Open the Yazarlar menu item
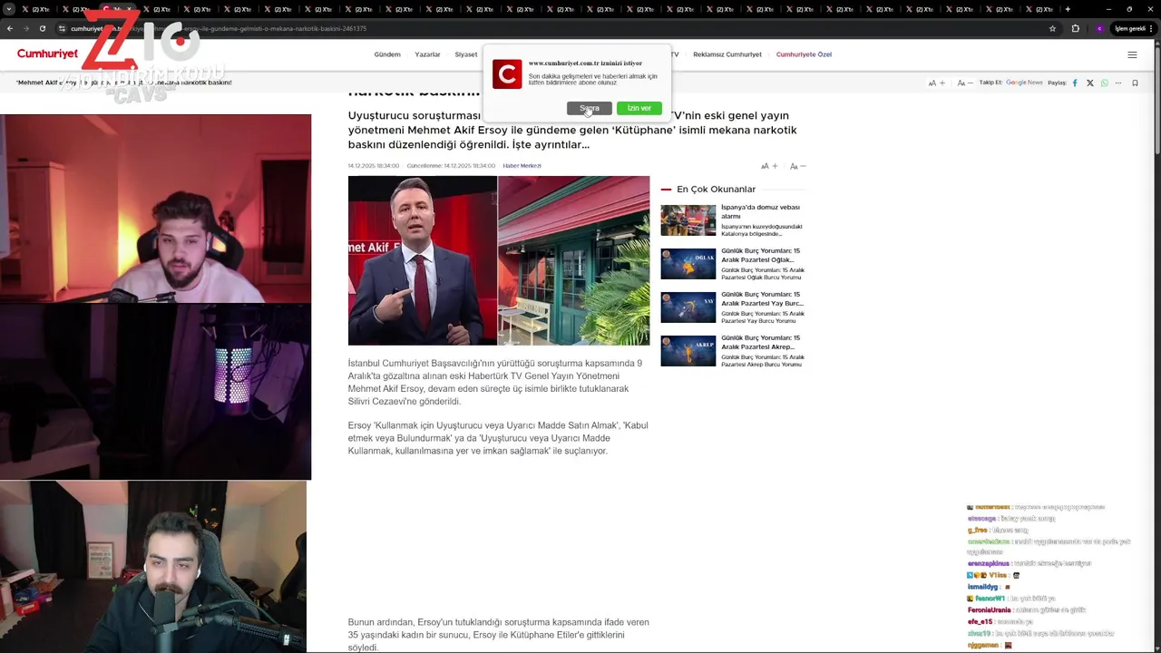1161x653 pixels. [x=427, y=54]
